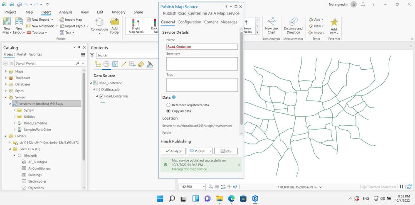The height and width of the screenshot is (205, 415).
Task: Open the map scale 1:12,690 dropdown
Action: (x=203, y=187)
